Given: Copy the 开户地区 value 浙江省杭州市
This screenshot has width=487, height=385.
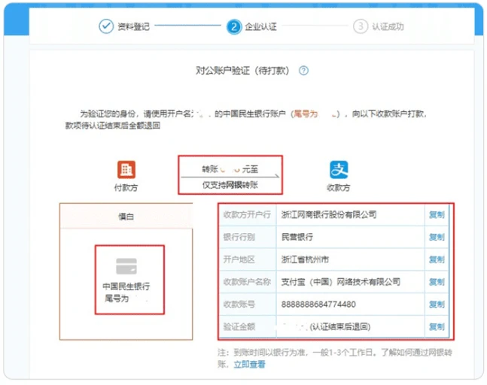Looking at the screenshot, I should (x=437, y=259).
